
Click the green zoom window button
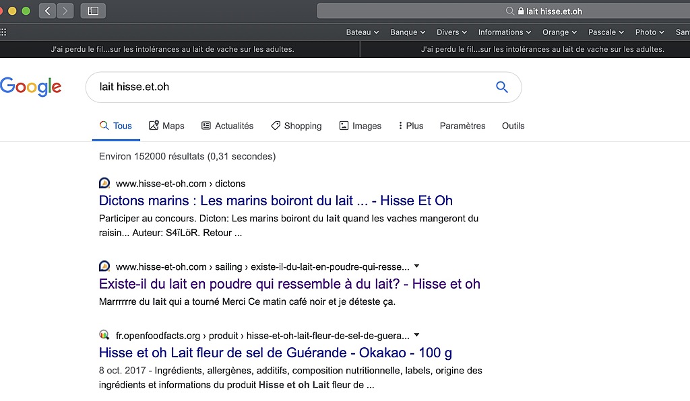[x=26, y=11]
